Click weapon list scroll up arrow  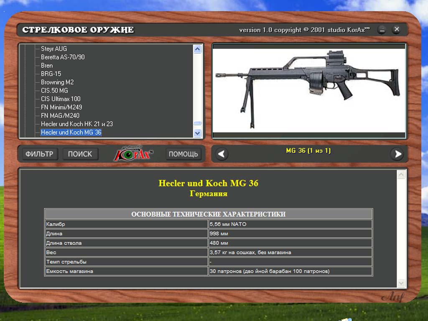tap(197, 49)
